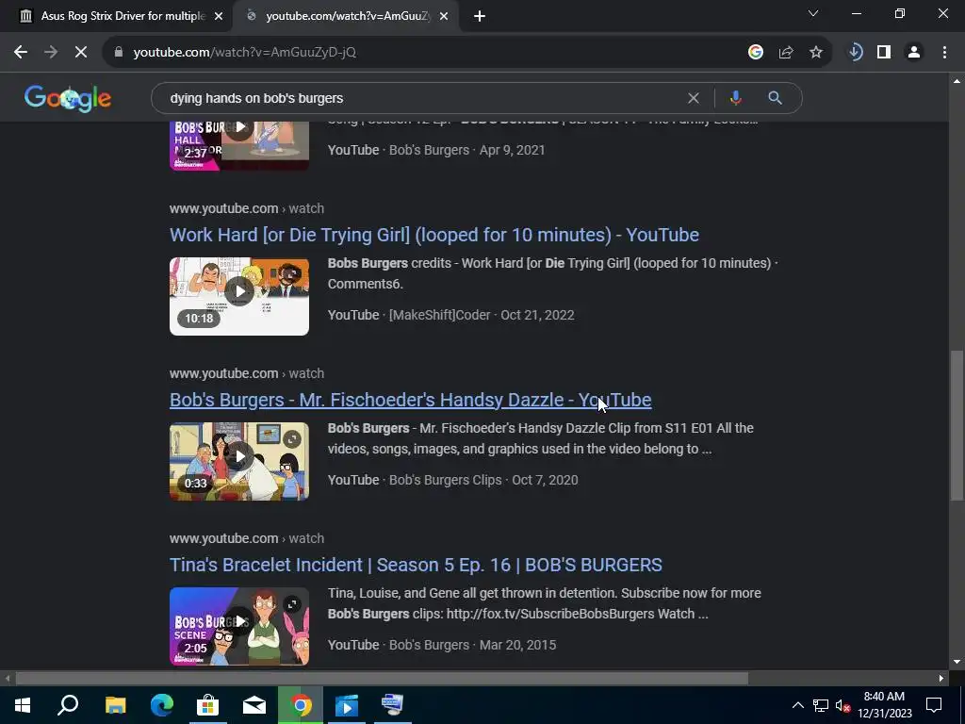Share this page from the address bar
Screen dimensions: 965x724
pos(786,53)
